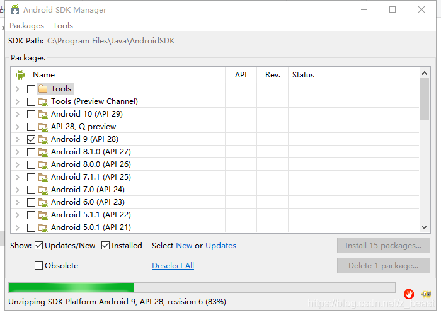The height and width of the screenshot is (315, 441).
Task: Expand the Android 8.1.0 (API 27) node
Action: pyautogui.click(x=18, y=152)
